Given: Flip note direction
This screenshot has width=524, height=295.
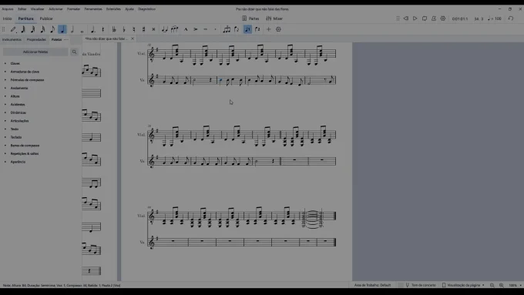Looking at the screenshot, I should pyautogui.click(x=237, y=29).
